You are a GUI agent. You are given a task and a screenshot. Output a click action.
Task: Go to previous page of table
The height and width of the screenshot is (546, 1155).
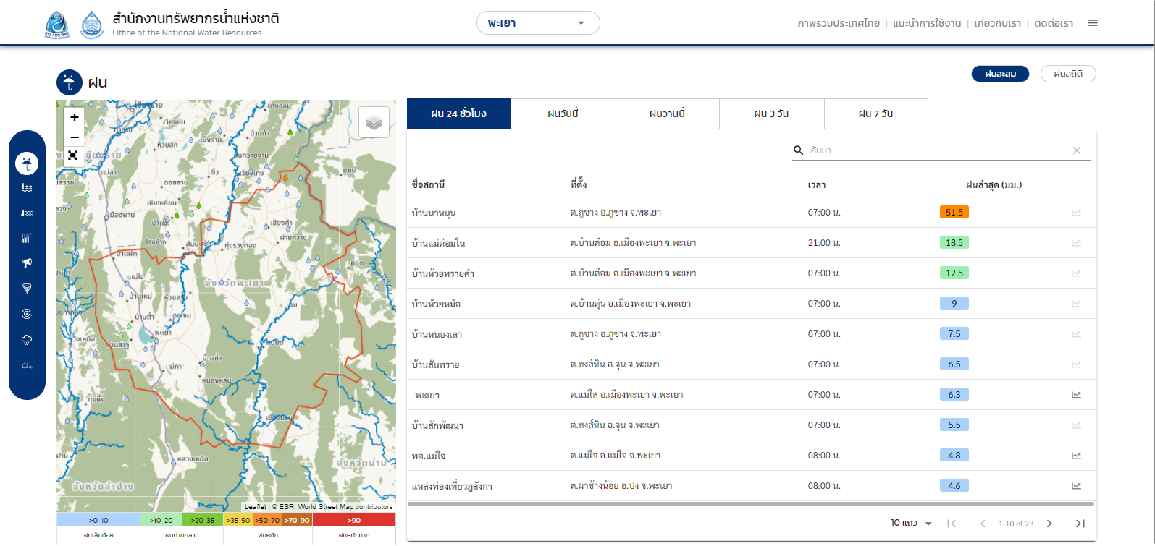[983, 524]
